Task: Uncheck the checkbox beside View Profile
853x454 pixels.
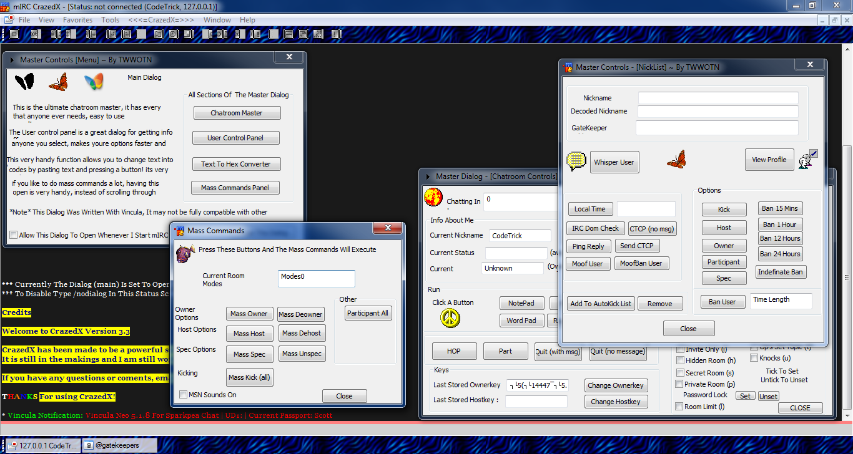Action: [814, 153]
